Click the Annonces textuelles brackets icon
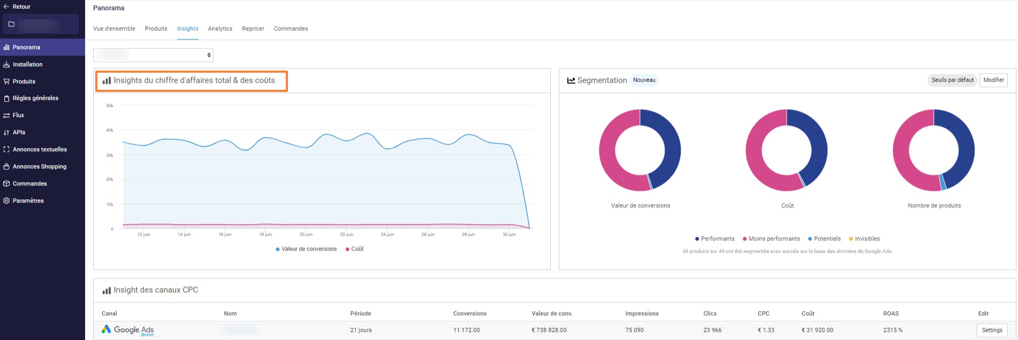The width and height of the screenshot is (1018, 340). [6, 150]
